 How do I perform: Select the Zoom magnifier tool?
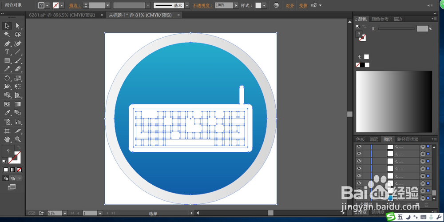point(18,139)
